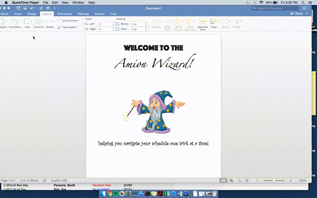Image resolution: width=317 pixels, height=198 pixels.
Task: Select the Web Layout view button
Action: point(231,181)
